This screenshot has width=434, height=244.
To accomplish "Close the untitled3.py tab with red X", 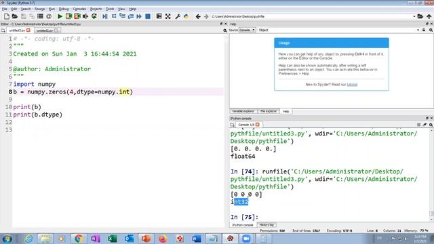I will pyautogui.click(x=28, y=30).
